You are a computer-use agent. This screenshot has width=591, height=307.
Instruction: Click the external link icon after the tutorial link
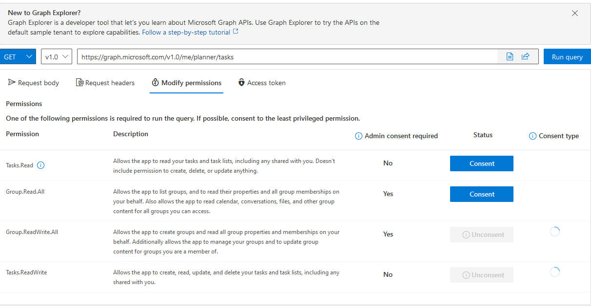(x=236, y=32)
